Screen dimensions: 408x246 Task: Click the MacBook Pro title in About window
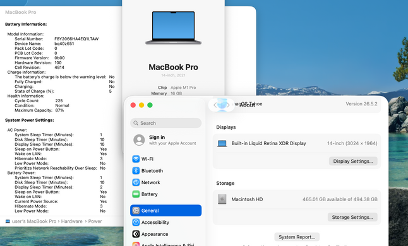tap(173, 67)
